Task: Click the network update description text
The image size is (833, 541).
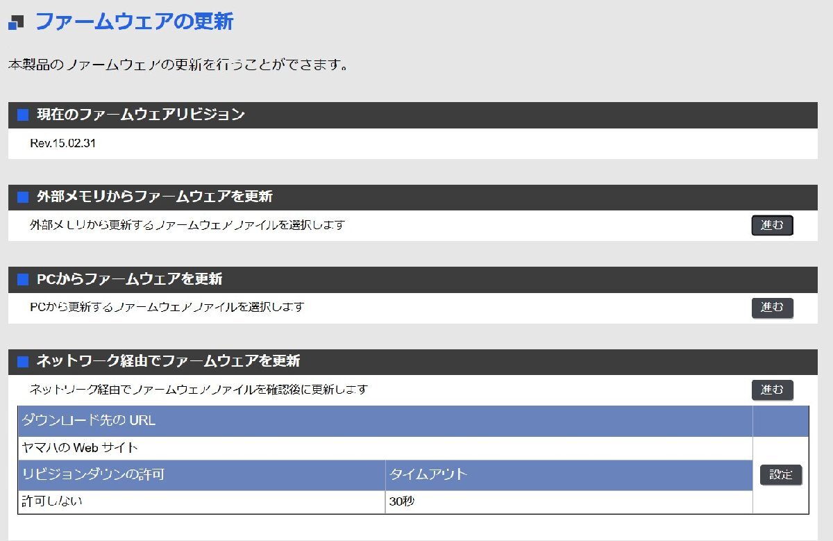Action: click(199, 390)
